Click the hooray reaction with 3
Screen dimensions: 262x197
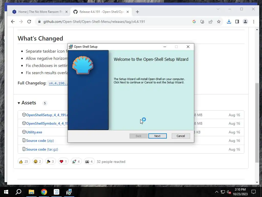click(50, 162)
